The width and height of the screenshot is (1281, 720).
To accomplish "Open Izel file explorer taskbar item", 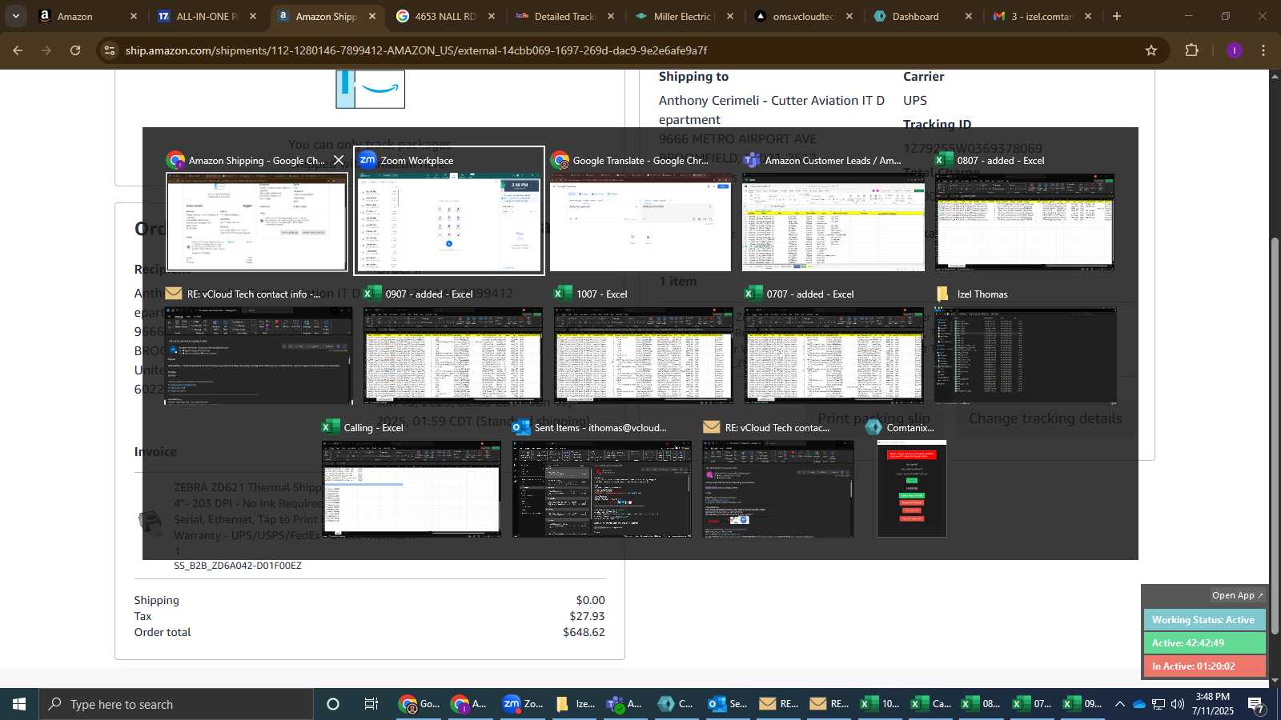I will coord(575,704).
